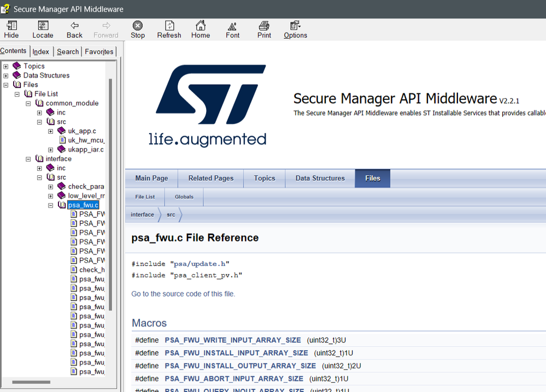Select the psa_fwu.c tree item
546x392 pixels.
(83, 205)
